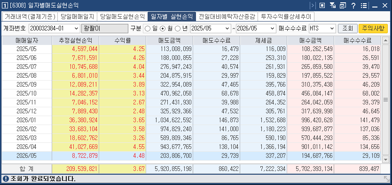Click the pin-with-lock icon in title bar
Viewport: 392px width, 185px height.
(332, 6)
